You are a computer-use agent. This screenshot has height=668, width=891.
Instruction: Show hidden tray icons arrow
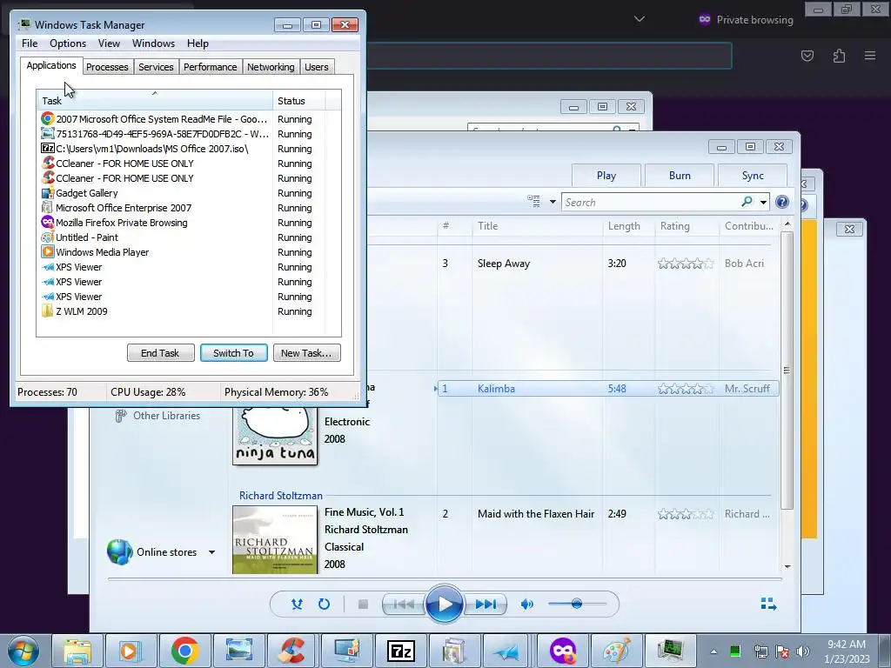[713, 651]
